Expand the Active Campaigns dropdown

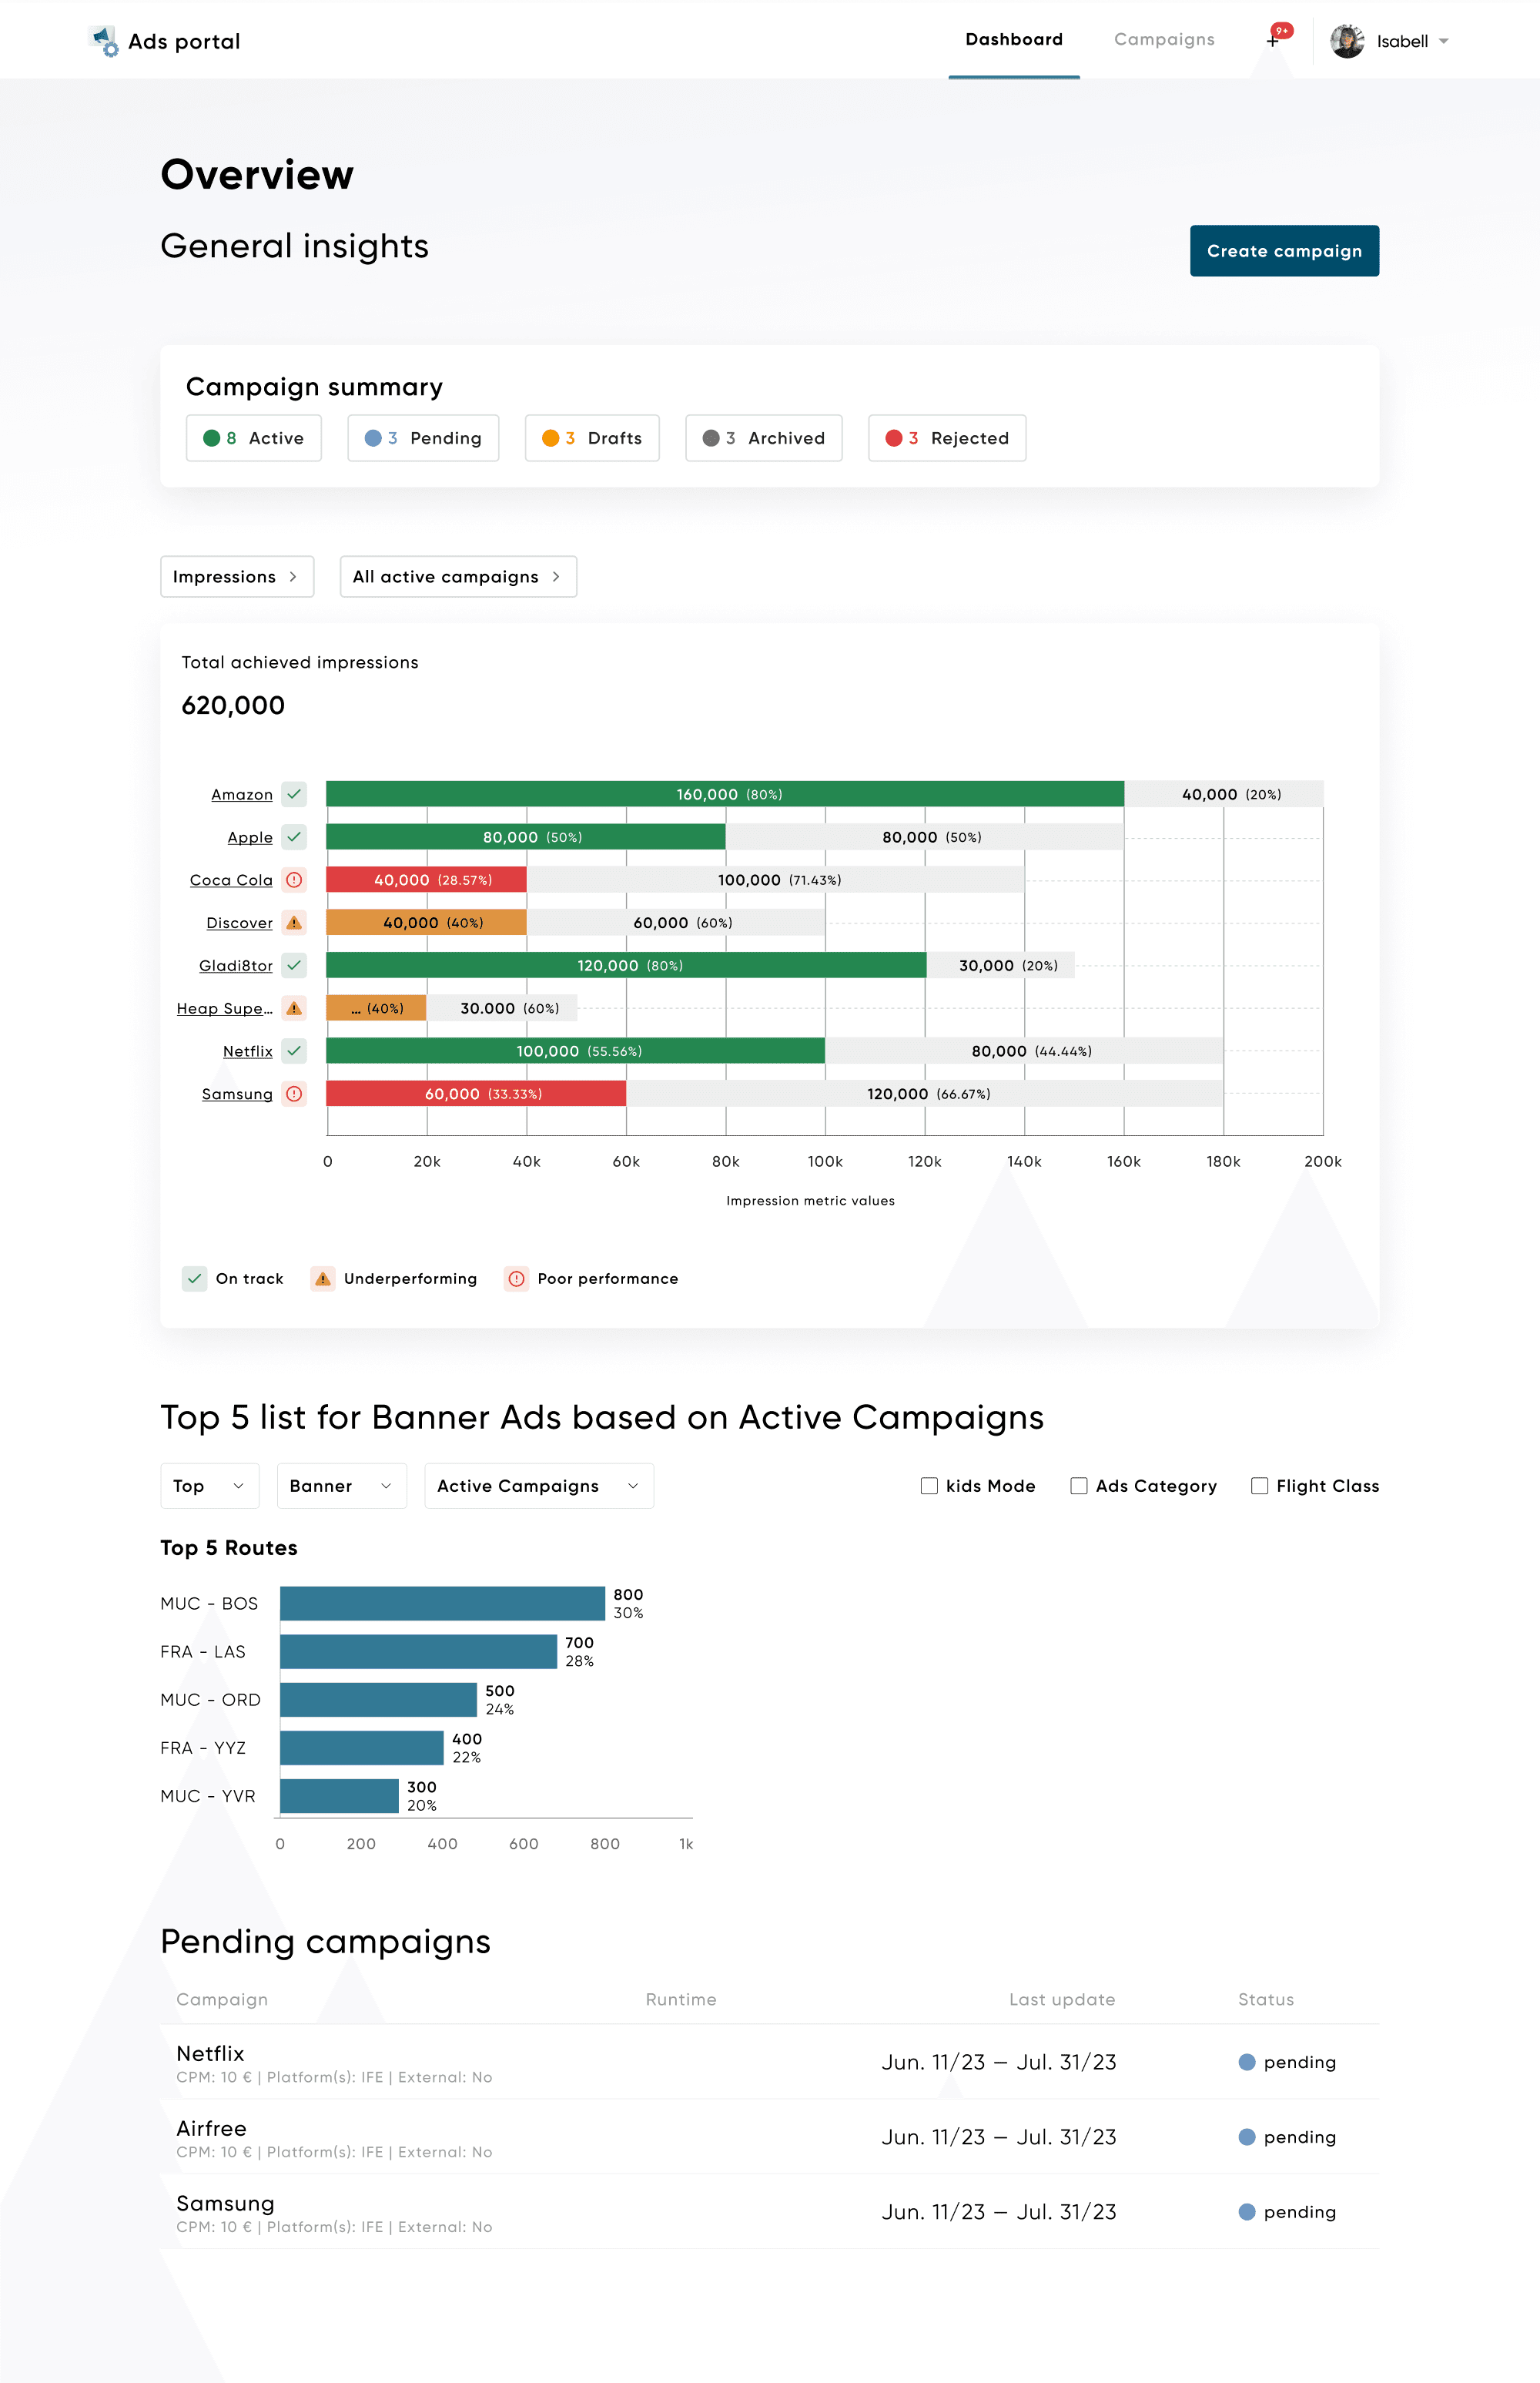click(x=538, y=1486)
